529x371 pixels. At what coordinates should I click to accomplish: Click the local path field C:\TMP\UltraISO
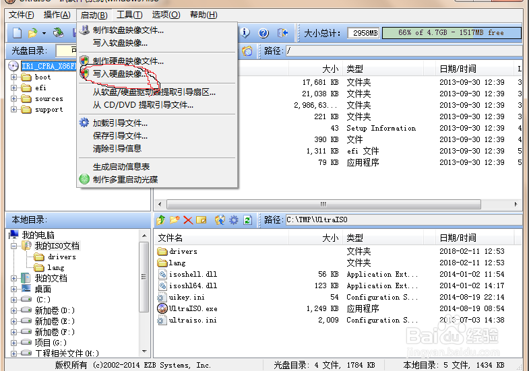[404, 220]
